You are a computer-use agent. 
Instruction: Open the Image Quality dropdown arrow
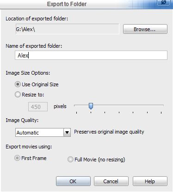[67, 133]
